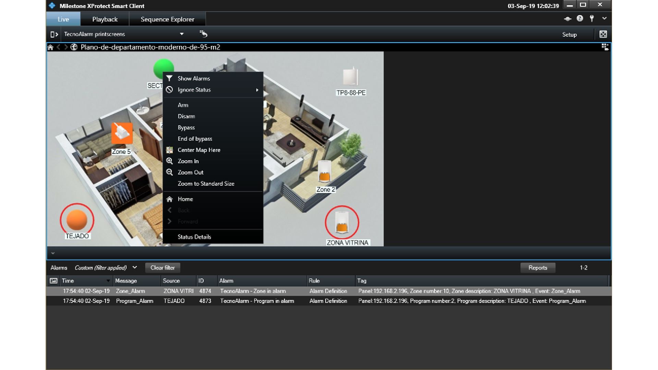Select the Zone_Alarm row message

[x=131, y=291]
